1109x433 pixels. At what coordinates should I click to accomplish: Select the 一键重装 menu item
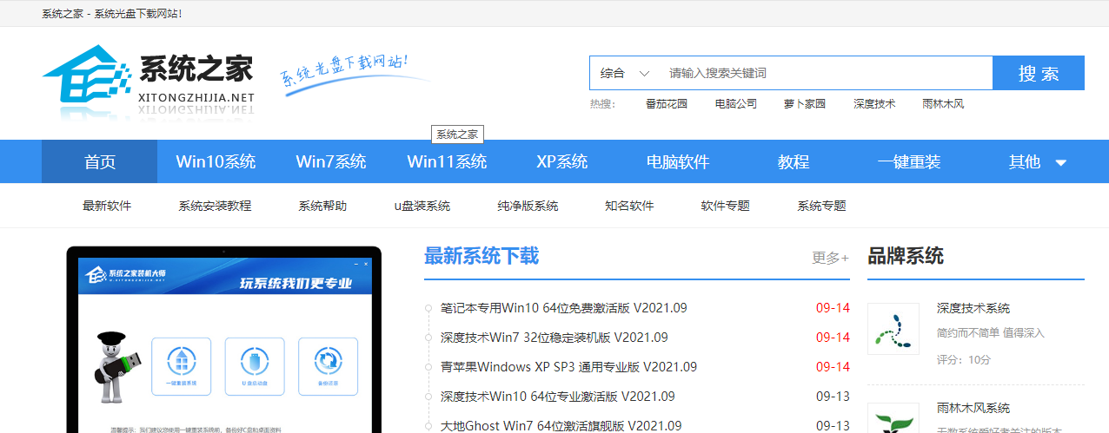(x=908, y=162)
